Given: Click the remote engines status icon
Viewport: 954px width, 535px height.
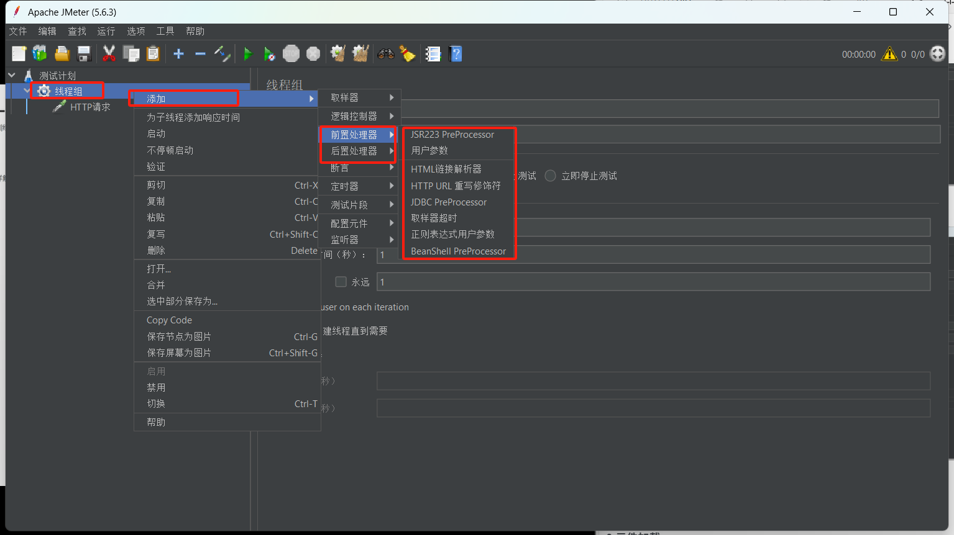Looking at the screenshot, I should [x=937, y=54].
